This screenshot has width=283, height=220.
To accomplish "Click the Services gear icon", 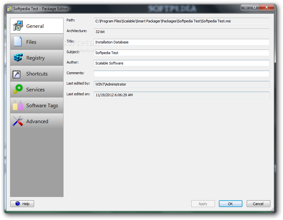I will tap(18, 89).
